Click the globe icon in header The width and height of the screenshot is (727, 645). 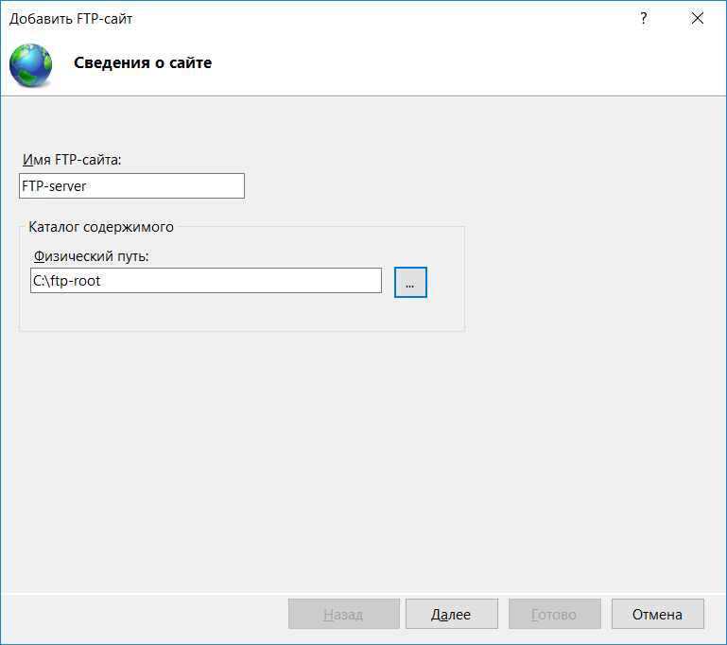pos(30,65)
